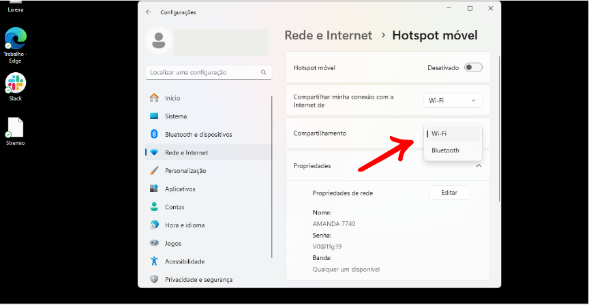Screen dimensions: 589x305
Task: Go to Bluetooth e dispositivos page
Action: [x=208, y=134]
